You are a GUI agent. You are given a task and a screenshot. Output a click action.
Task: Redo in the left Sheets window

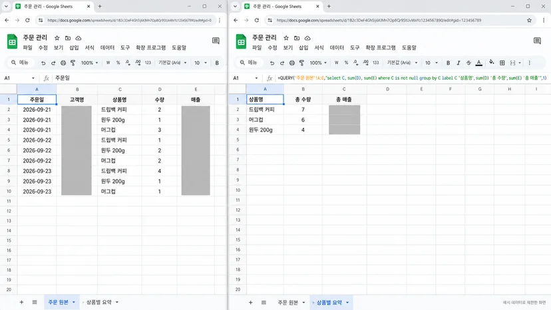[53, 63]
